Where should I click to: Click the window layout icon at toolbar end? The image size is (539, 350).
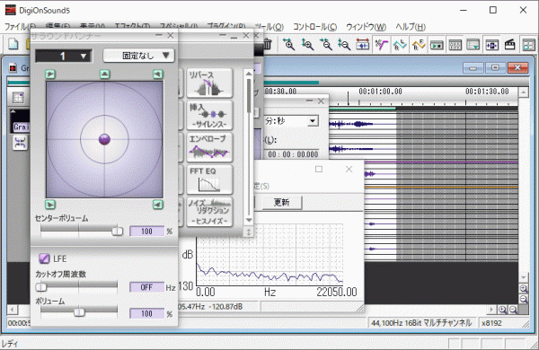[529, 45]
